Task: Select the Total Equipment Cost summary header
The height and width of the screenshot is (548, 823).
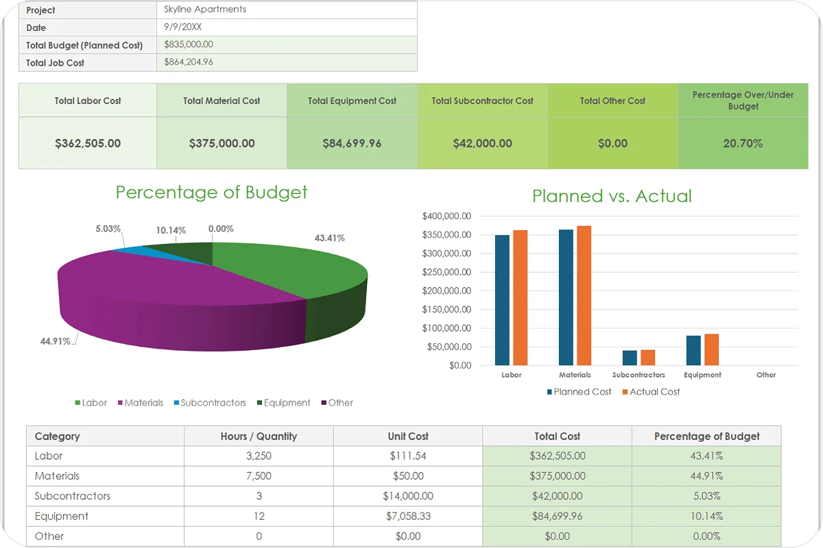Action: pos(352,101)
